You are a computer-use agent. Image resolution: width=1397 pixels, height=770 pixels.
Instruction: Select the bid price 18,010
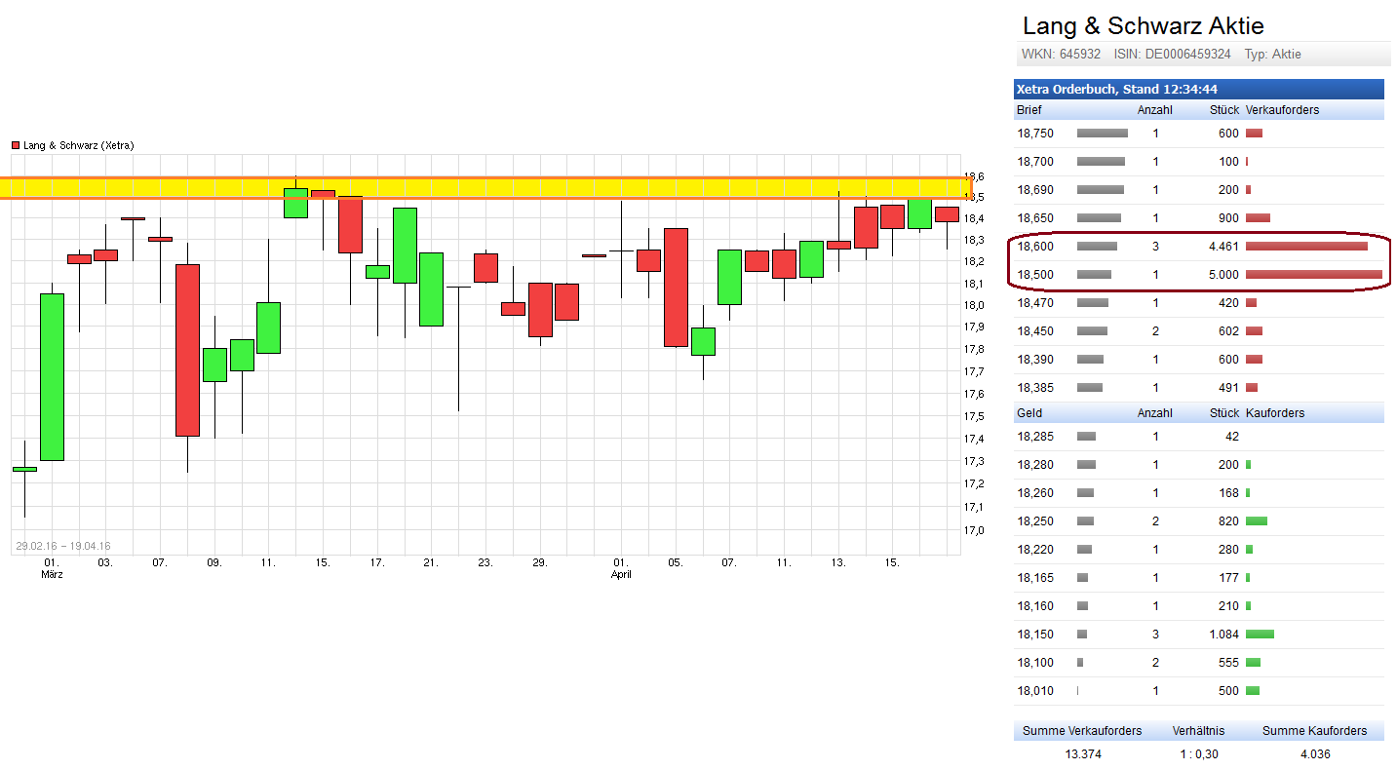(1035, 691)
